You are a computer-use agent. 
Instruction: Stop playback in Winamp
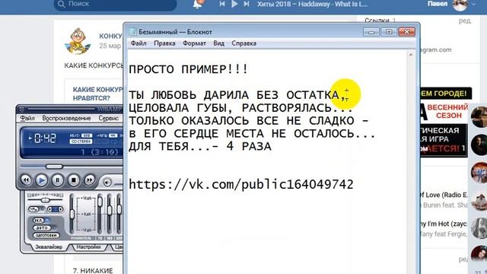74,180
